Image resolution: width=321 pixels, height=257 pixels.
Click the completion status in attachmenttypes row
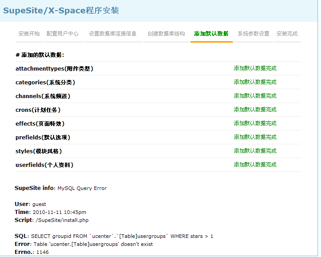[255, 68]
